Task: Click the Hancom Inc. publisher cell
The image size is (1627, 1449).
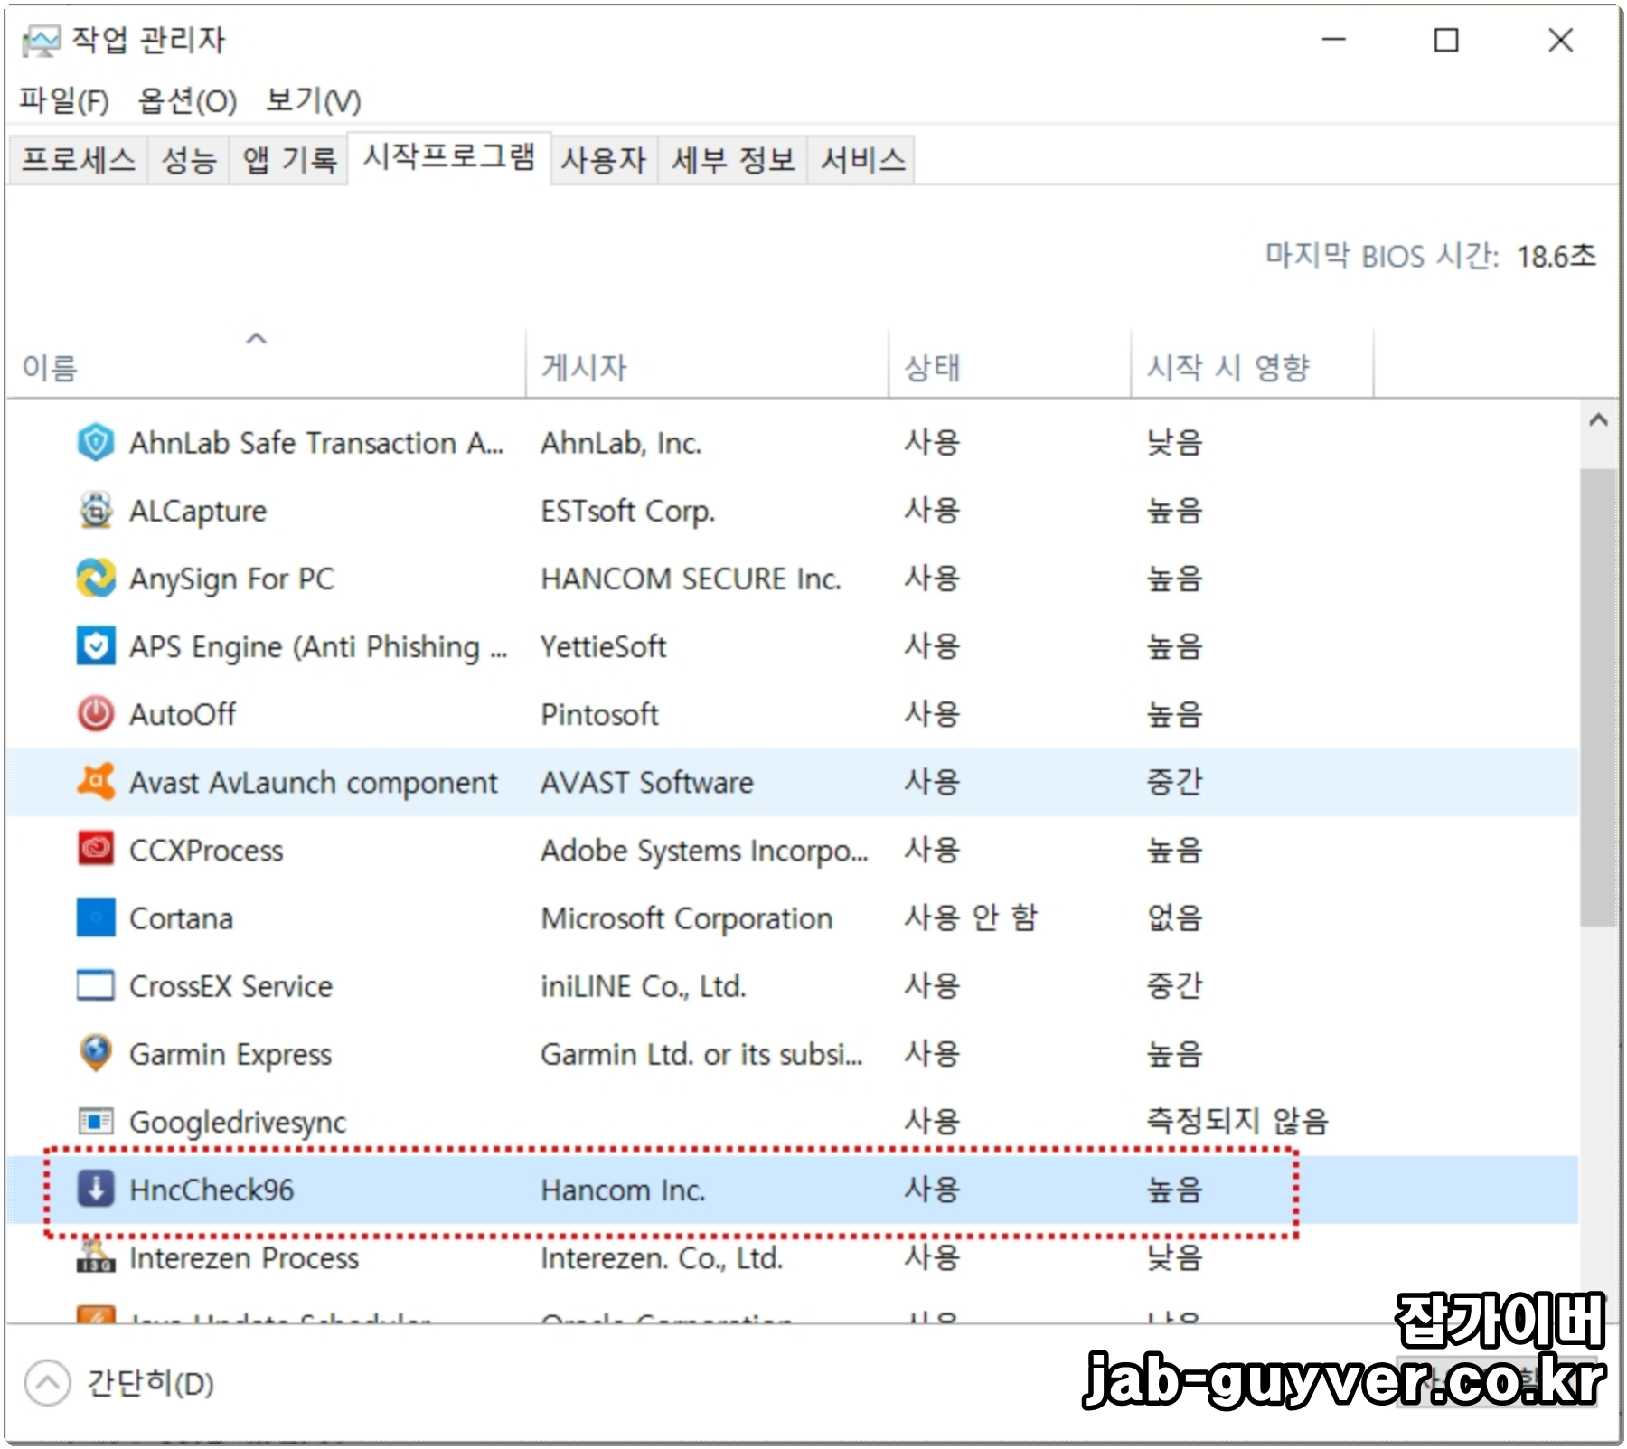Action: click(x=623, y=1190)
